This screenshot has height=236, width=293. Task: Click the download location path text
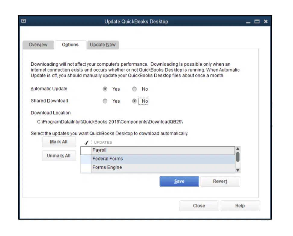click(x=110, y=122)
